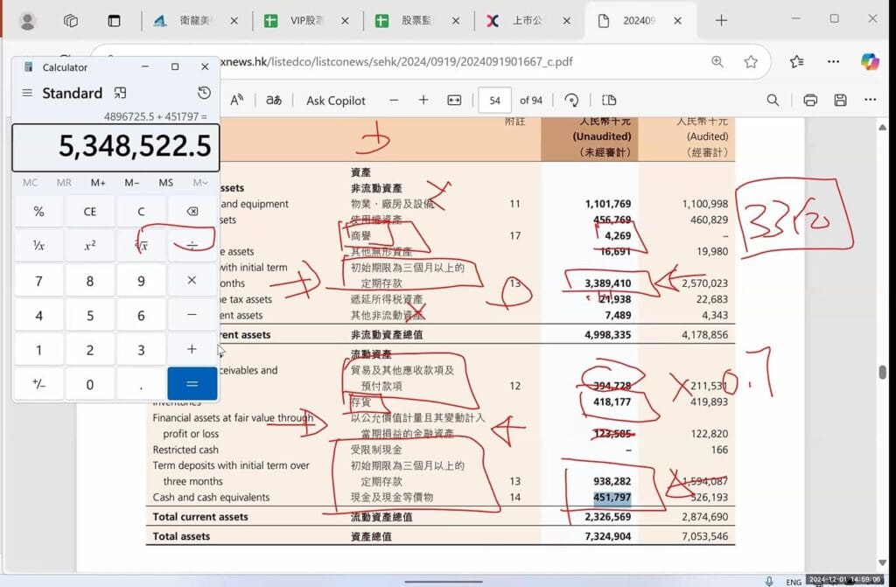Search in PDF with the magnifier icon

[x=773, y=100]
